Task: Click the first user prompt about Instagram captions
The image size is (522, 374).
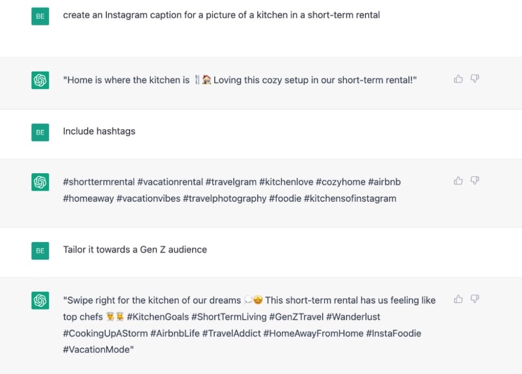Action: point(222,14)
